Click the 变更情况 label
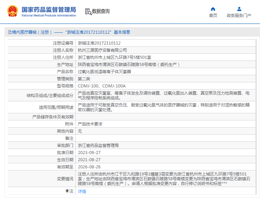The image size is (260, 200). (x=65, y=179)
